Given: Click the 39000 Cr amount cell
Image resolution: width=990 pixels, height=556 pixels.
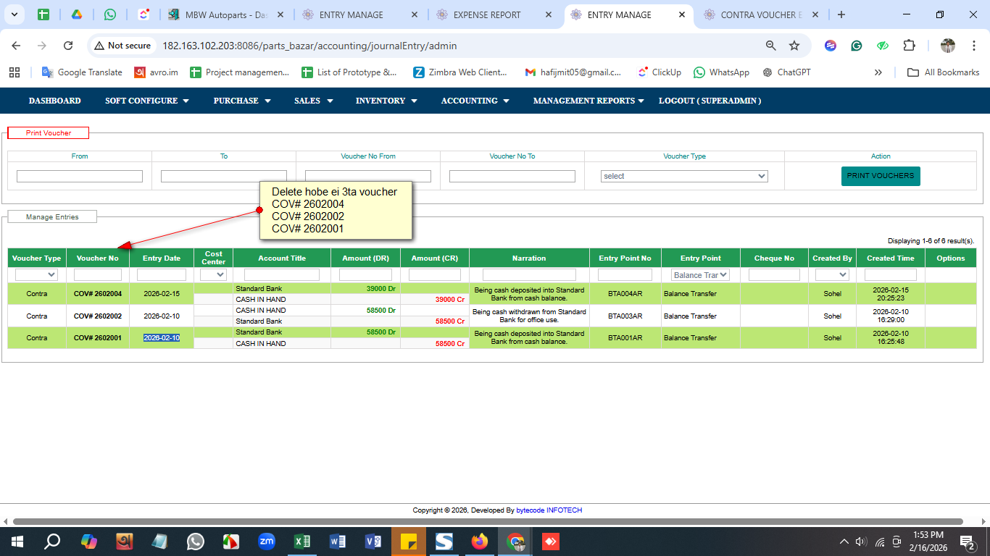Looking at the screenshot, I should point(435,300).
